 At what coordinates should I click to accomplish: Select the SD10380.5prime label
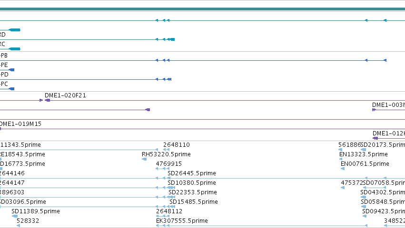(192, 183)
